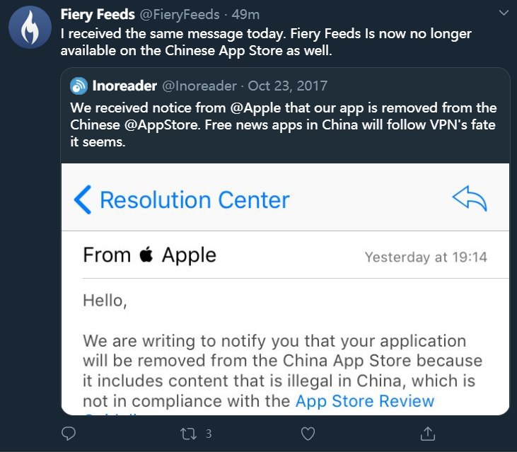Click the Inoreader round avatar icon
The height and width of the screenshot is (452, 517).
79,86
